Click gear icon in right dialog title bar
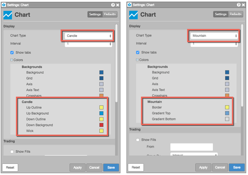The height and width of the screenshot is (175, 248). click(x=129, y=5)
